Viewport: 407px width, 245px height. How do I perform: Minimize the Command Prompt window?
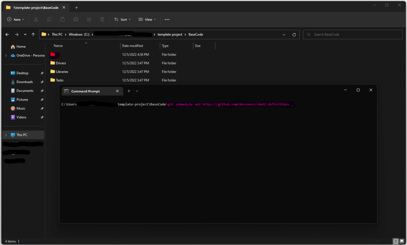tap(345, 90)
